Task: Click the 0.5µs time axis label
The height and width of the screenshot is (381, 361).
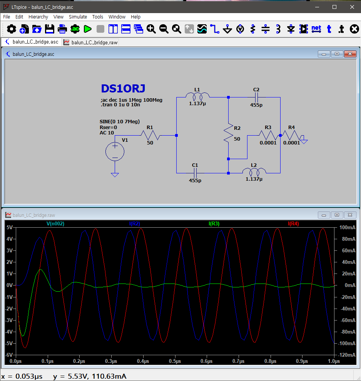Action: (175, 361)
